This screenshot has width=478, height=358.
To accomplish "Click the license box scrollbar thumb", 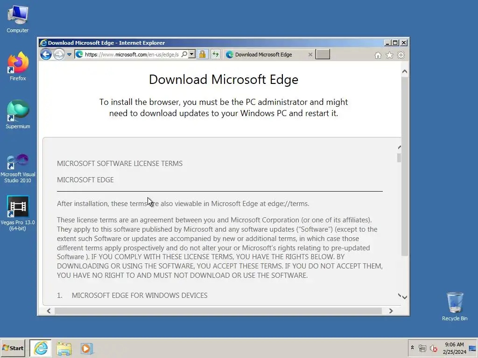I will coord(399,158).
